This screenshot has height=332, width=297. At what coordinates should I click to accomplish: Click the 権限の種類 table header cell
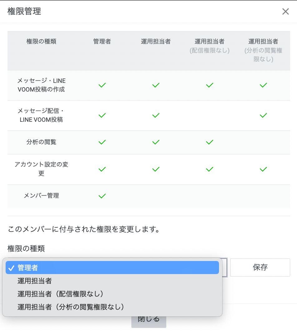[41, 41]
